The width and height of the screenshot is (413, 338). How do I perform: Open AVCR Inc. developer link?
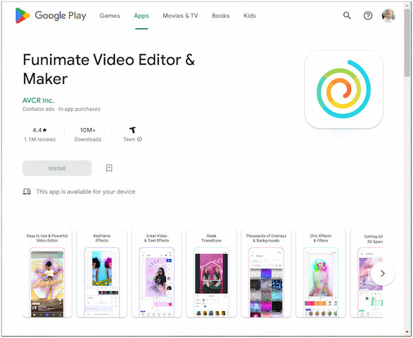coord(38,101)
